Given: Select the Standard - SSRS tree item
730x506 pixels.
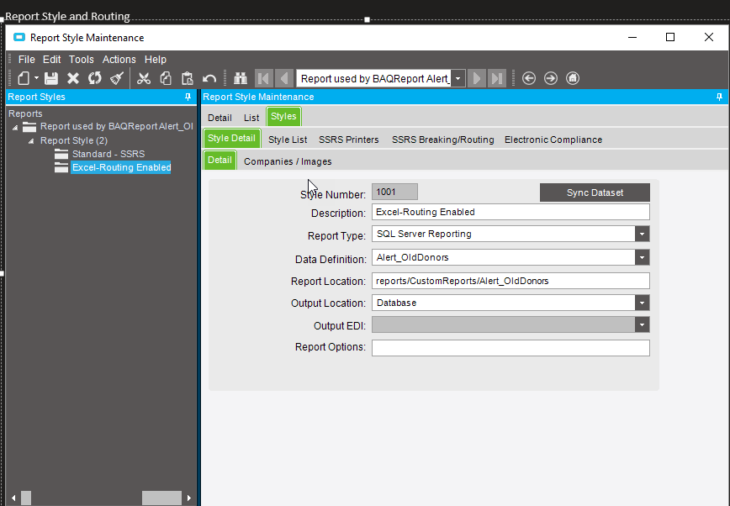Looking at the screenshot, I should coord(108,154).
